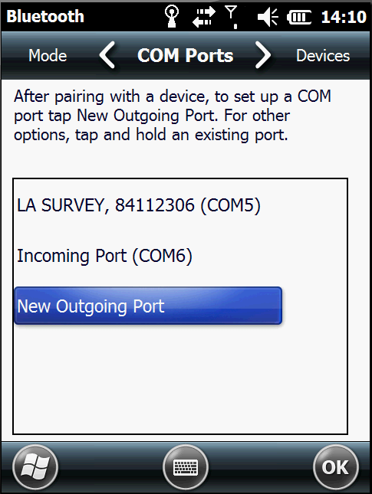The image size is (372, 494).
Task: Open the Windows Start menu button
Action: [x=35, y=467]
